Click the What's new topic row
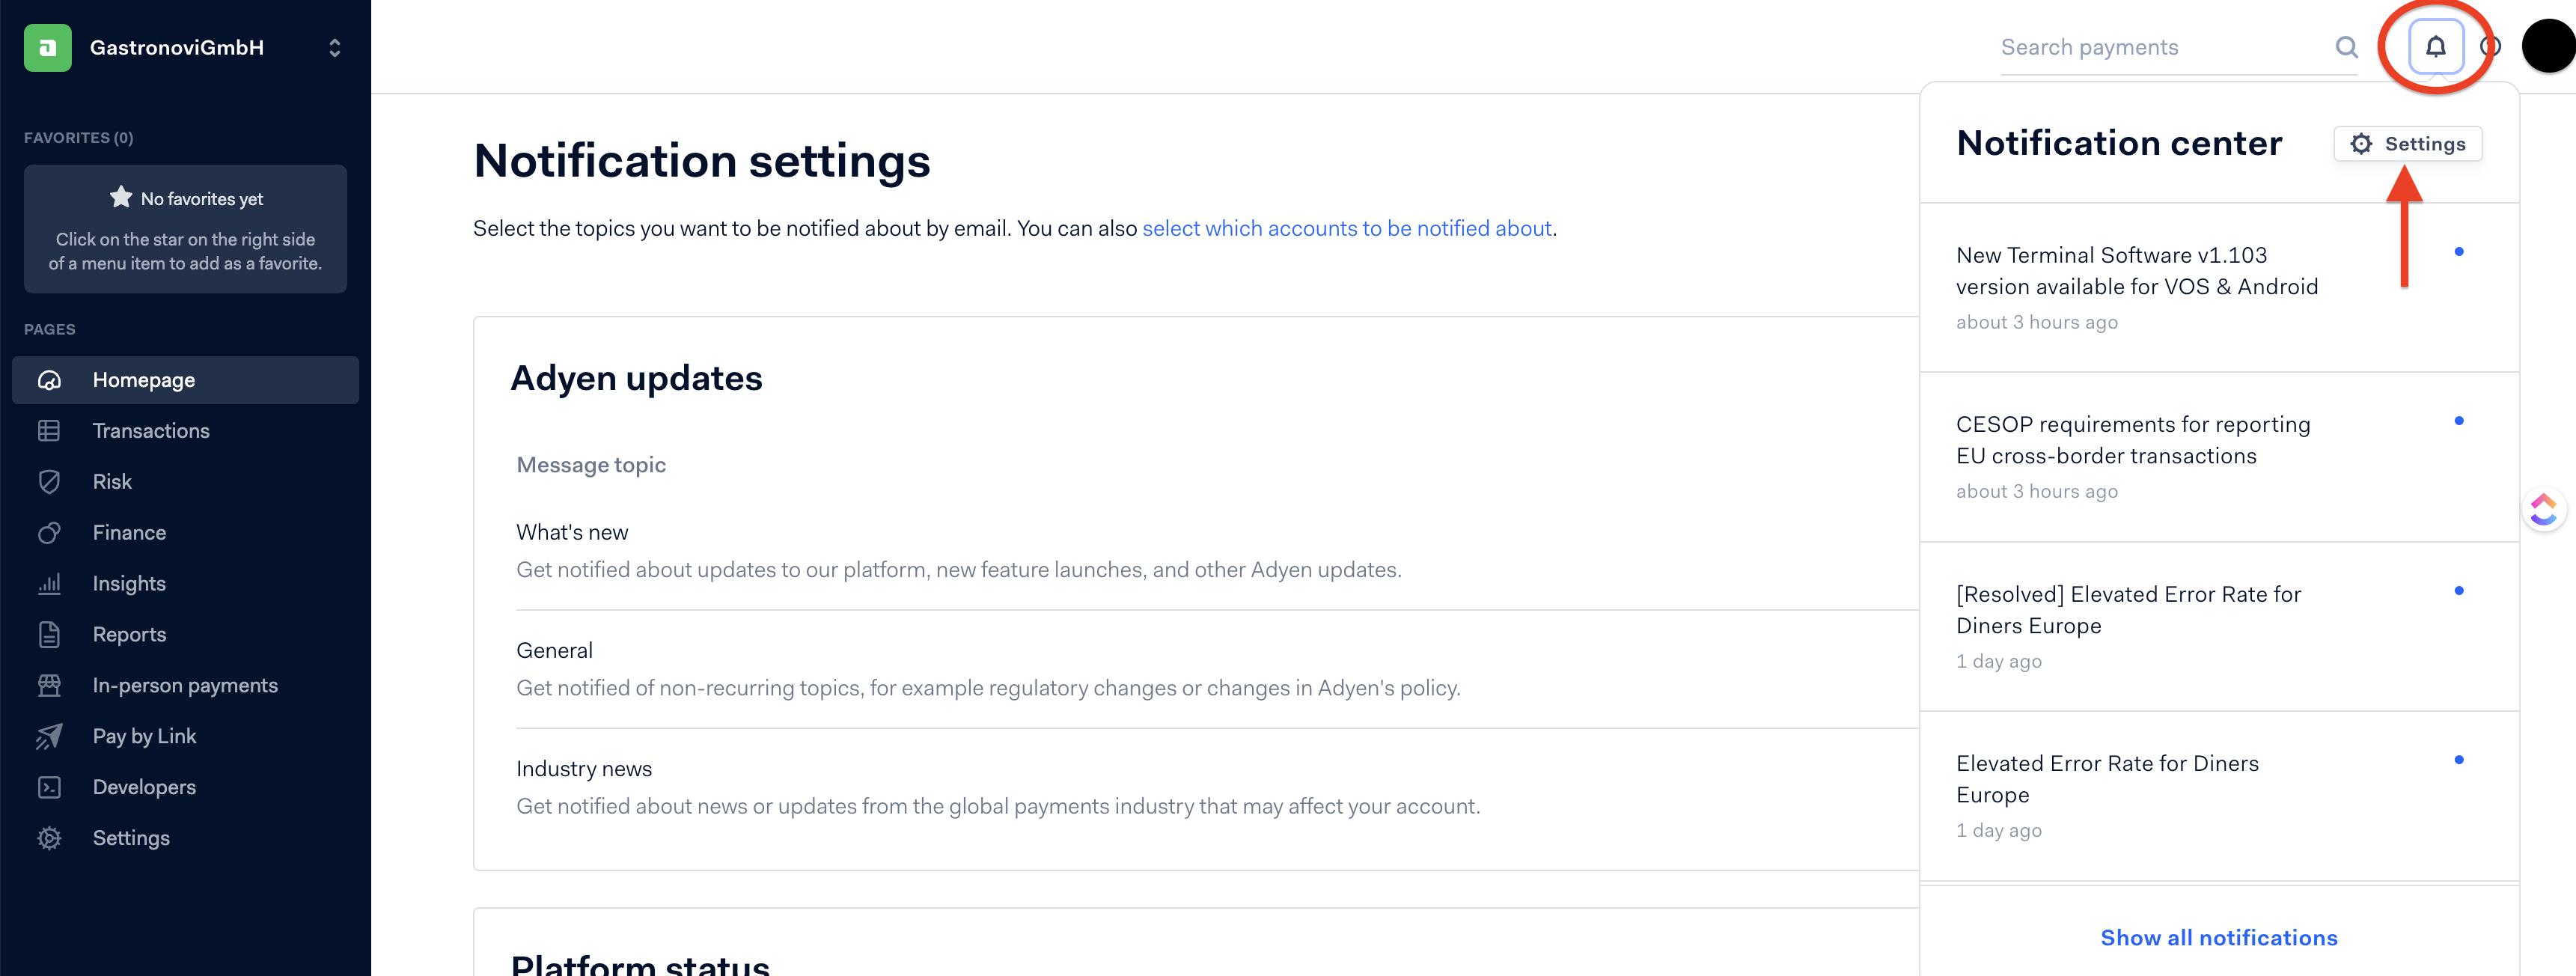The height and width of the screenshot is (976, 2576). 1217,551
